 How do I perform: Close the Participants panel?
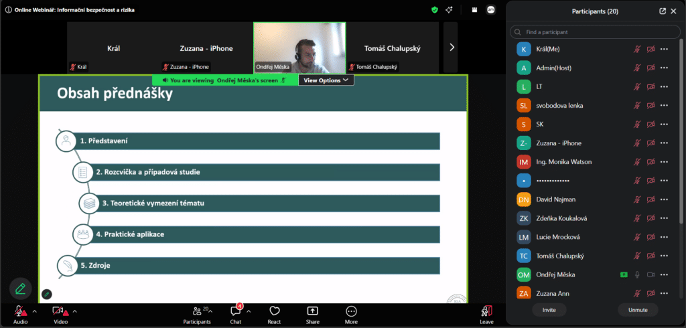pyautogui.click(x=674, y=11)
